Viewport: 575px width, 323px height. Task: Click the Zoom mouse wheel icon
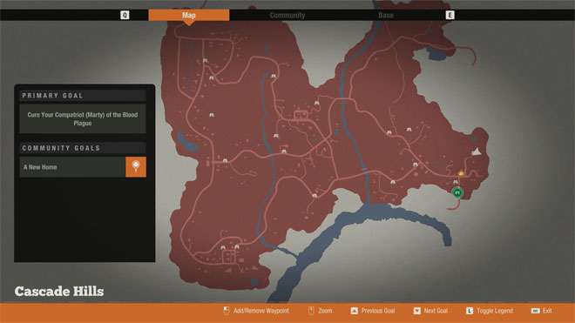[311, 311]
